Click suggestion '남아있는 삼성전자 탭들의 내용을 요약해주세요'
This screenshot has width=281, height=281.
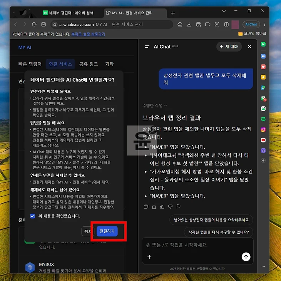point(211,220)
